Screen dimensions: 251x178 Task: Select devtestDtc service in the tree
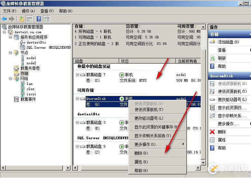coord(36,42)
